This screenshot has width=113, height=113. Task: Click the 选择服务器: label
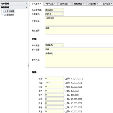tap(37, 10)
